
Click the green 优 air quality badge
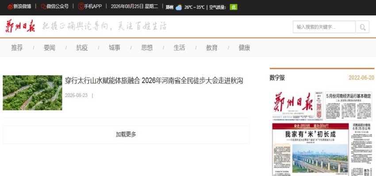coord(234,7)
